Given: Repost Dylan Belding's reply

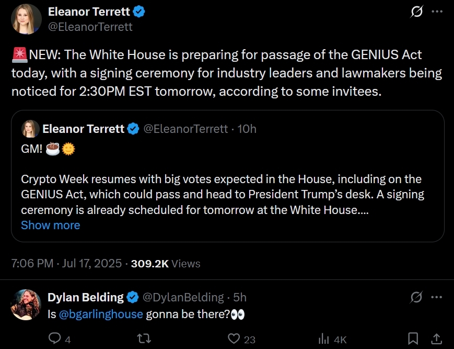Looking at the screenshot, I should coord(144,339).
